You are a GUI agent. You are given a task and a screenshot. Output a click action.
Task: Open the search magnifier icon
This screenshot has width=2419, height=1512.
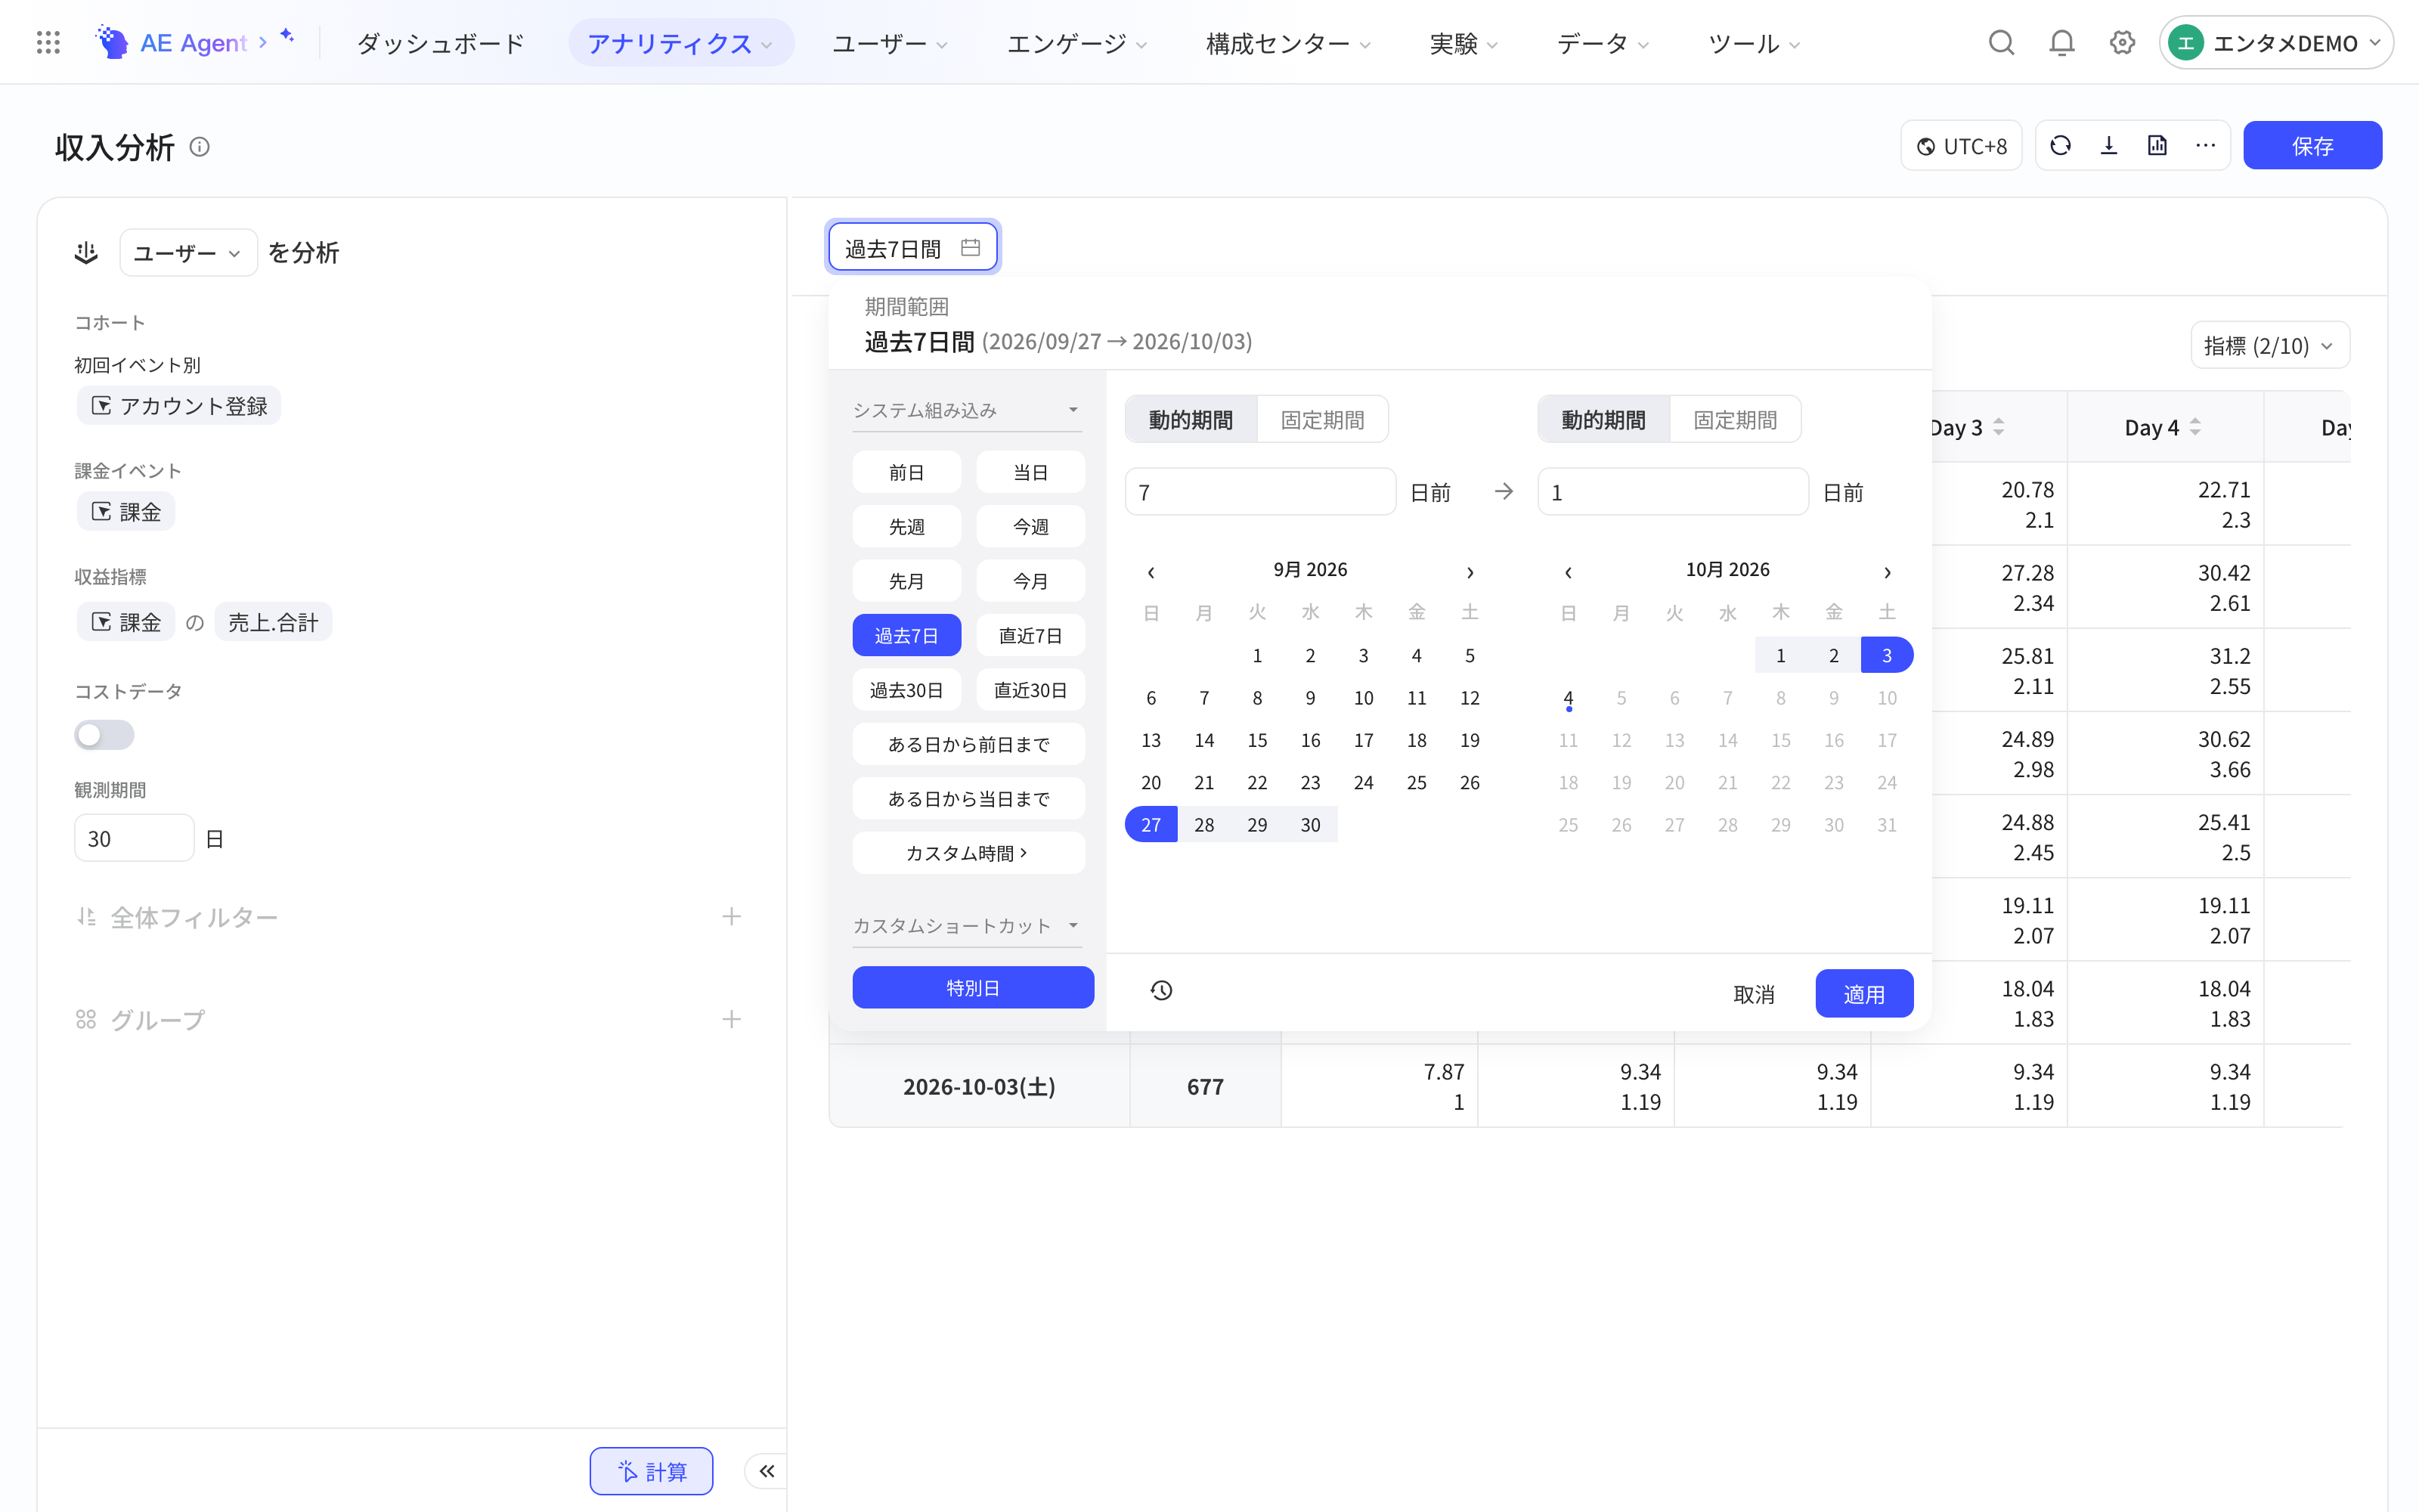tap(2001, 43)
